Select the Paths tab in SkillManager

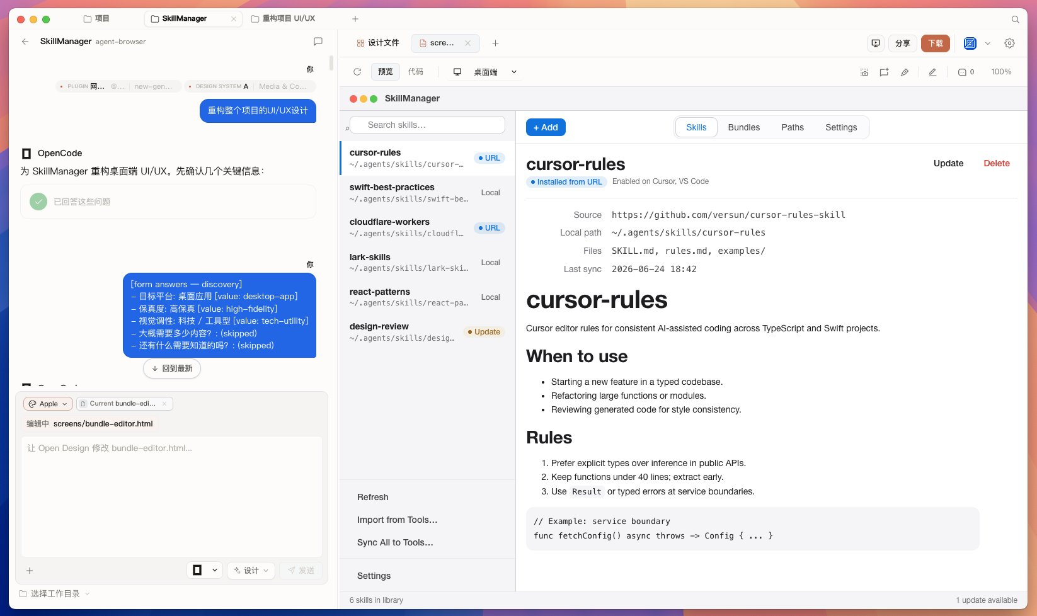pyautogui.click(x=793, y=127)
